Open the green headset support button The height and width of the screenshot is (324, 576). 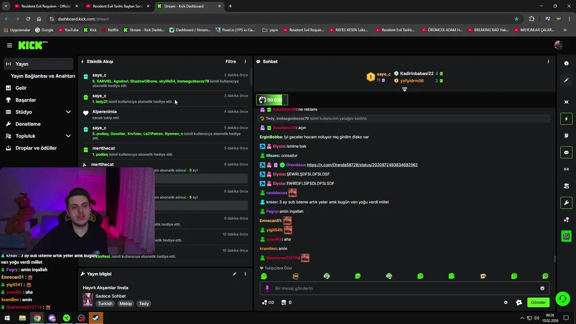tap(562, 299)
